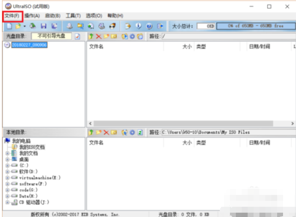Expand the 软件(D:) drive node
Viewport: 296px width, 217px height.
coord(8,172)
